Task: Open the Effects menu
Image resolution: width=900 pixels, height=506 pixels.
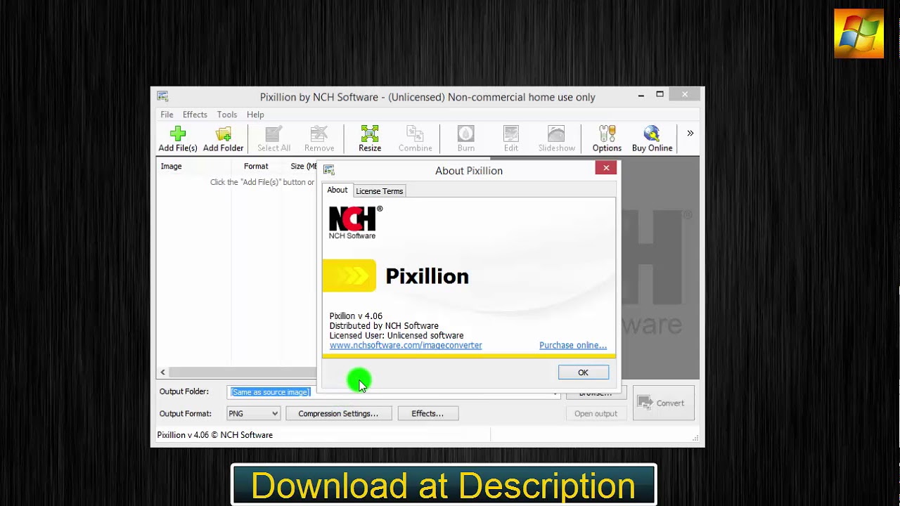Action: pyautogui.click(x=195, y=115)
